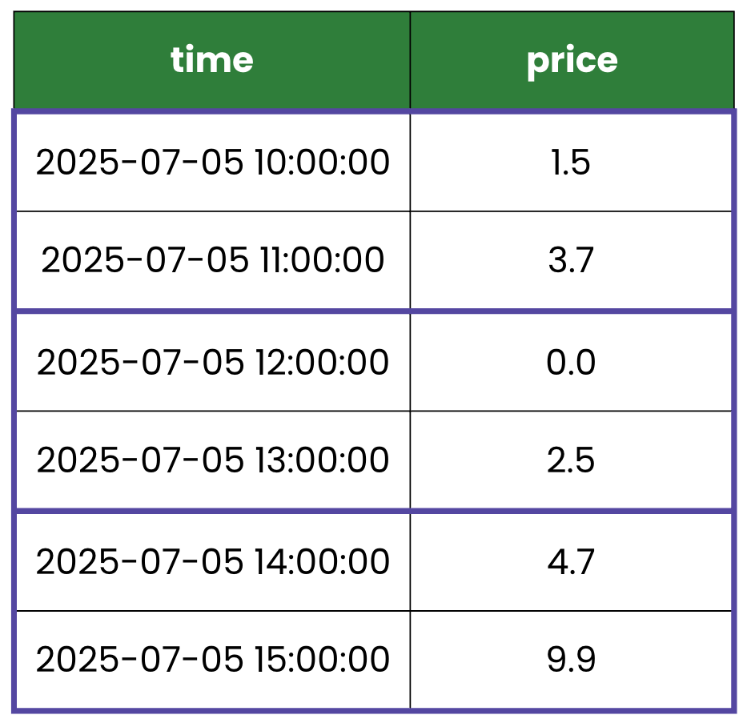Select the 2025-07-05 13:00:00 time cell

(x=212, y=460)
